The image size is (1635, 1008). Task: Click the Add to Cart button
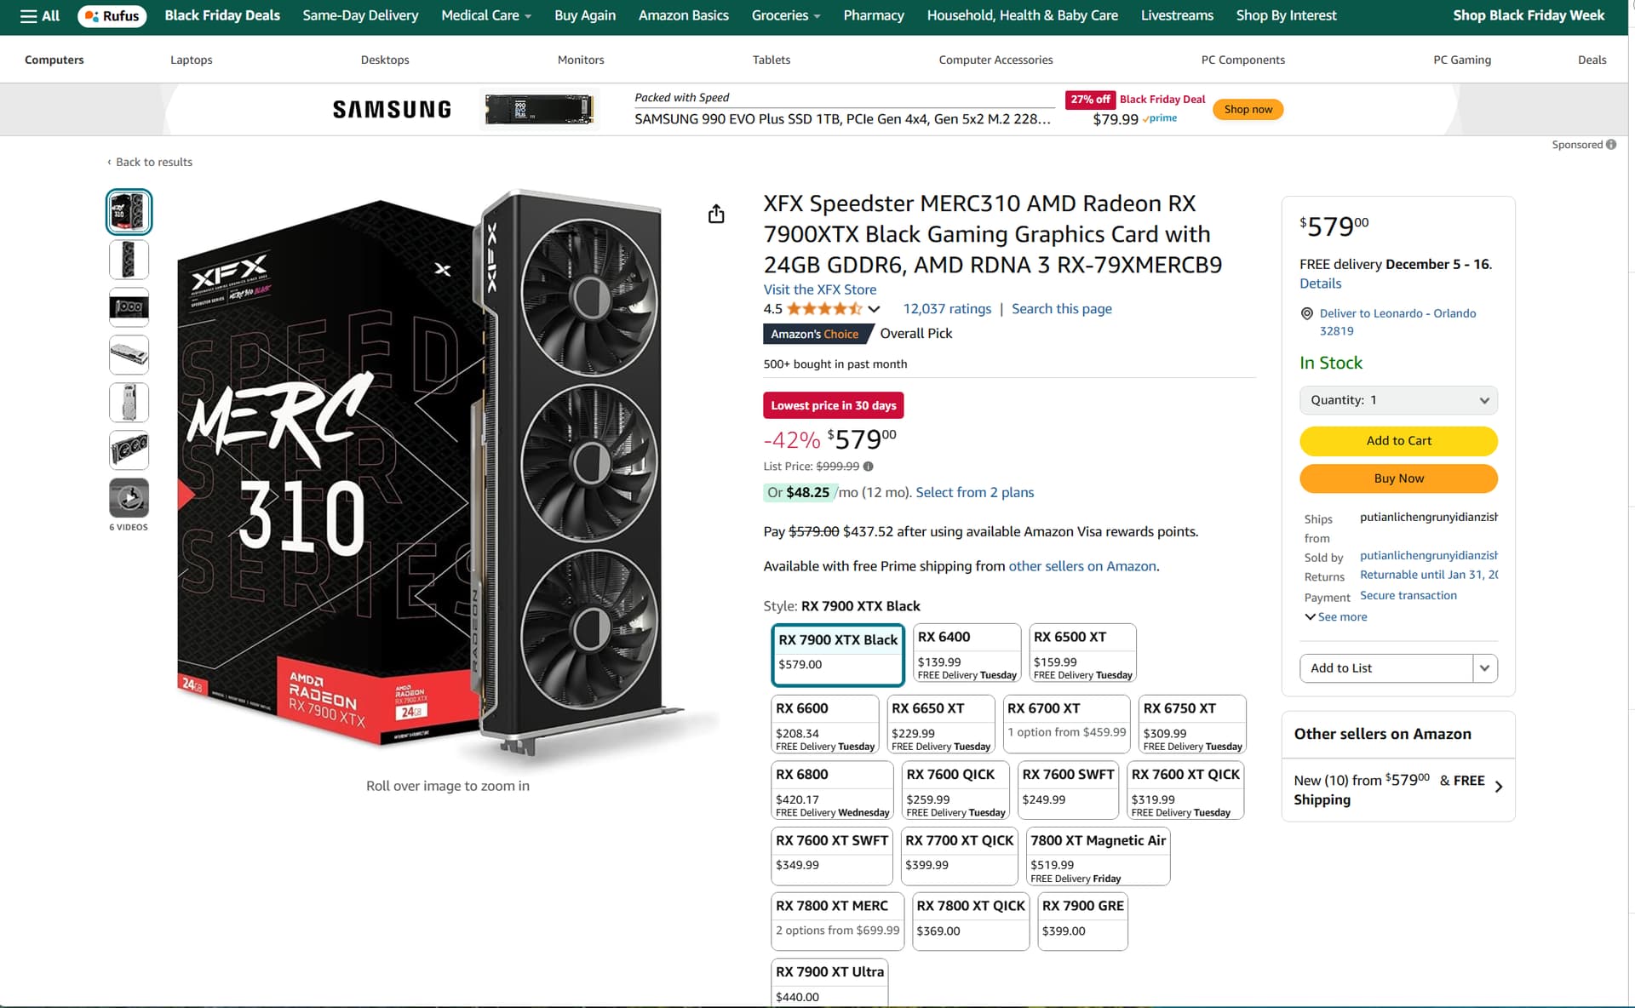pyautogui.click(x=1398, y=441)
